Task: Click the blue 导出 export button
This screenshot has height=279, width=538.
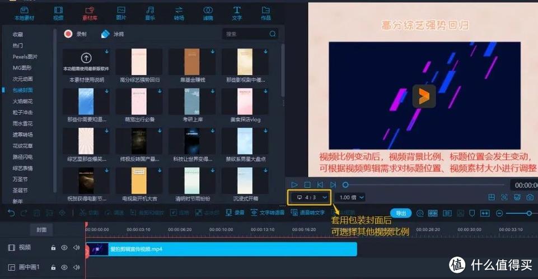Action: pyautogui.click(x=401, y=213)
